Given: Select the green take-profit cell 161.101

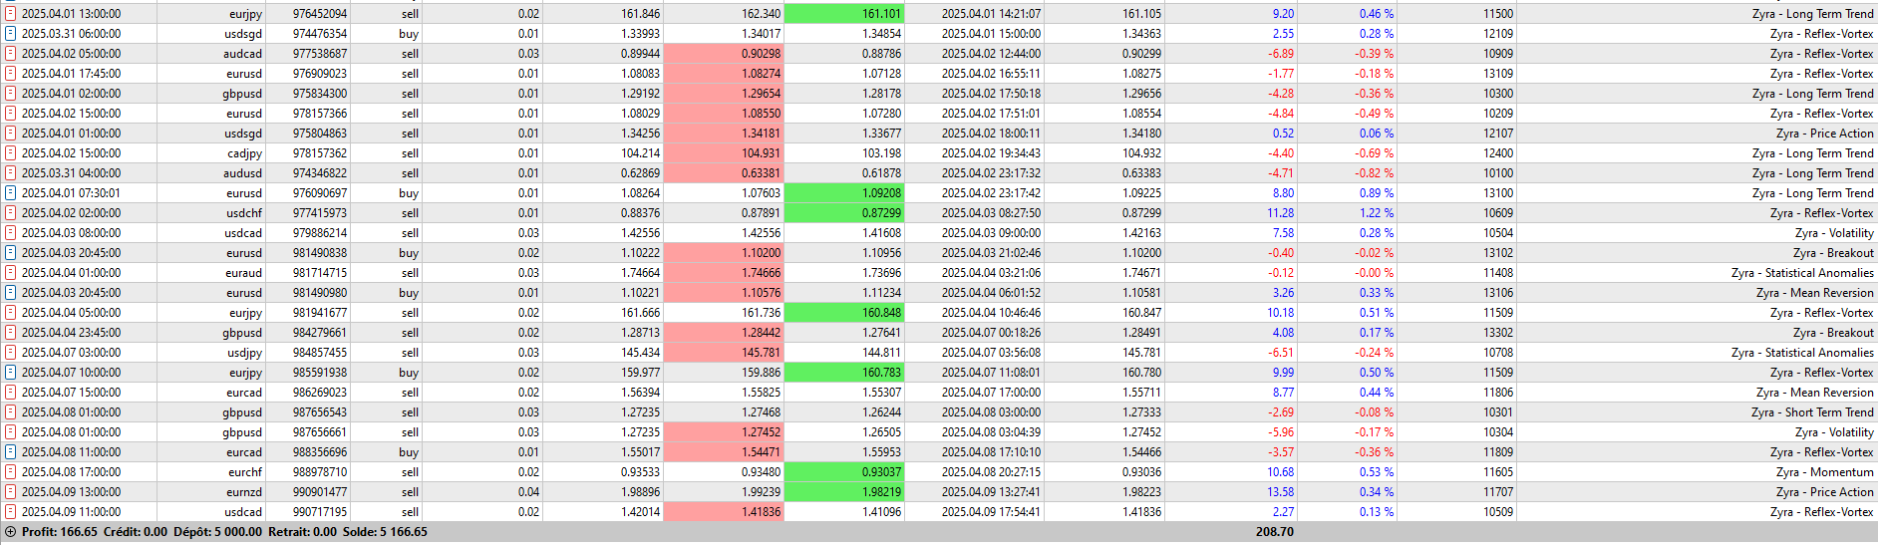Looking at the screenshot, I should pos(844,14).
